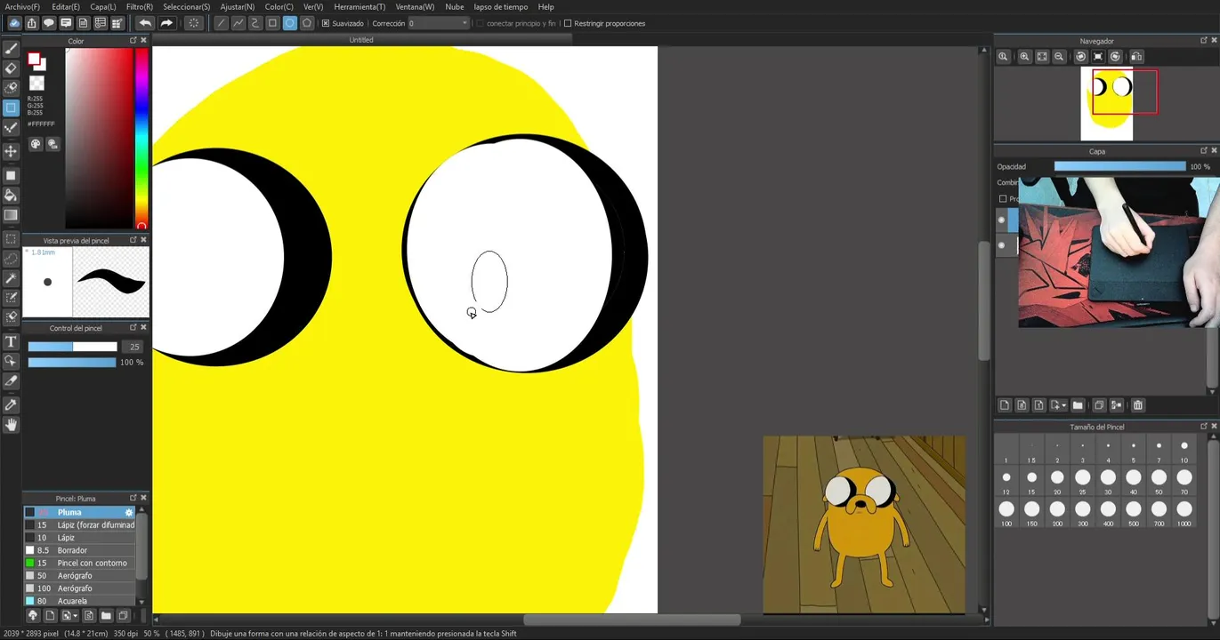Undock the Control del pincel panel
This screenshot has height=640, width=1220.
click(133, 328)
